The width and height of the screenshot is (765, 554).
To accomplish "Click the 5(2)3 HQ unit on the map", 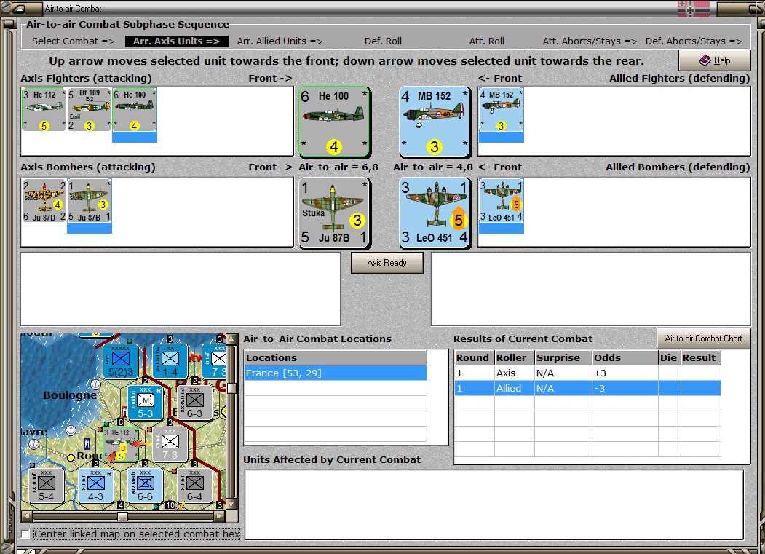I will coord(121,362).
